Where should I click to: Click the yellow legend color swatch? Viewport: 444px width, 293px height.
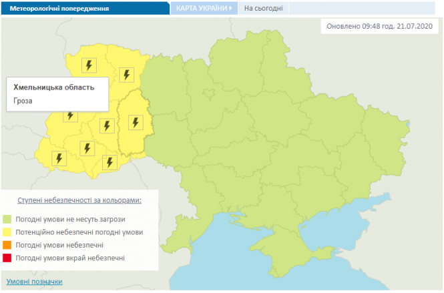coord(7,232)
